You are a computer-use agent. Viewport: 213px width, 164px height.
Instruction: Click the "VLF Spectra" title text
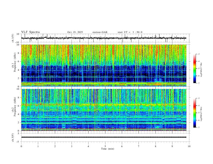pos(30,32)
